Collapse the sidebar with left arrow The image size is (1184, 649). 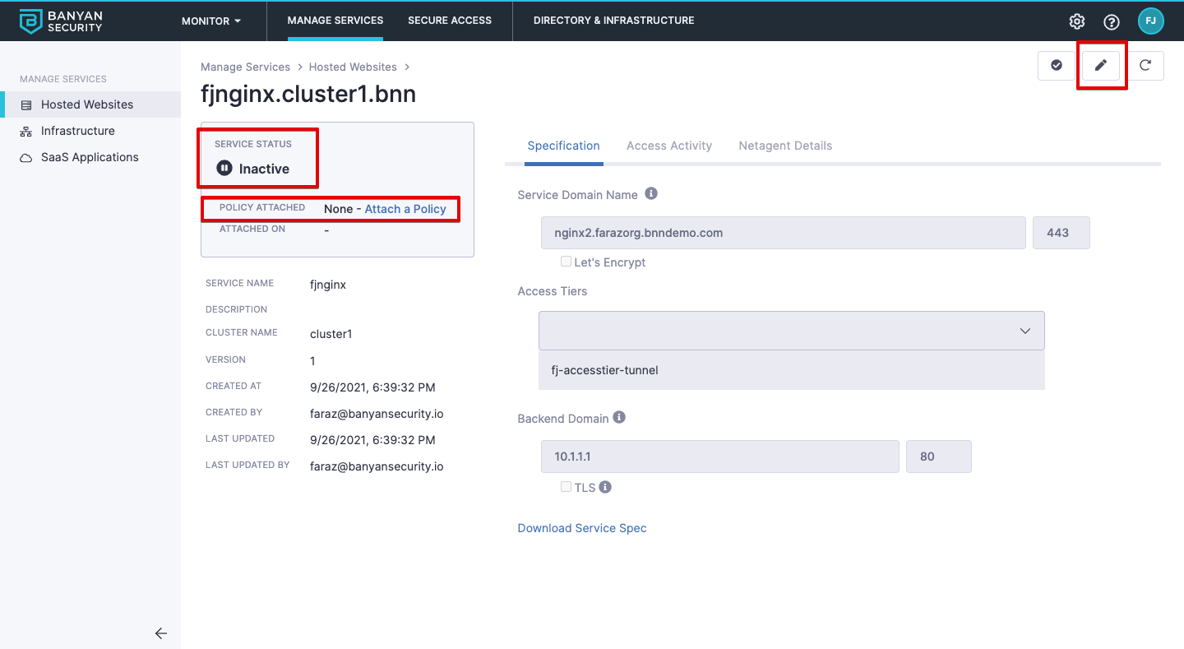coord(161,633)
